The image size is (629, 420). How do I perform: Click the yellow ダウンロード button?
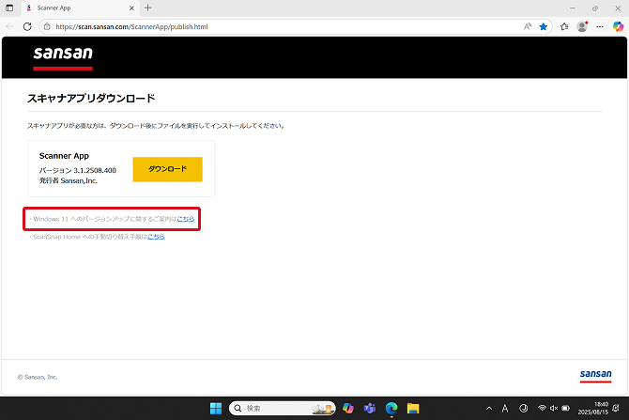coord(168,169)
